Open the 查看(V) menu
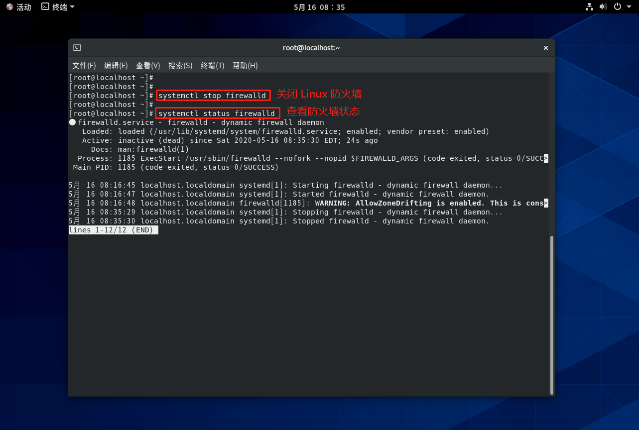Viewport: 639px width, 430px height. [148, 66]
